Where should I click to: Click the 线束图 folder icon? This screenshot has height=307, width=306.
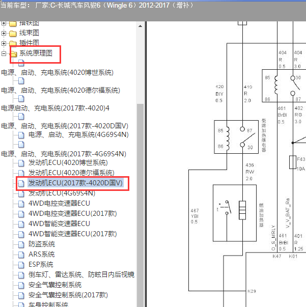(x=13, y=34)
